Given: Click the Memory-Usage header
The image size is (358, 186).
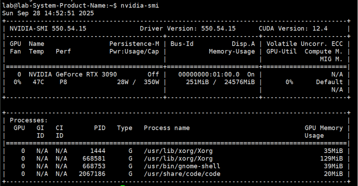Looking at the screenshot, I should tap(232, 52).
